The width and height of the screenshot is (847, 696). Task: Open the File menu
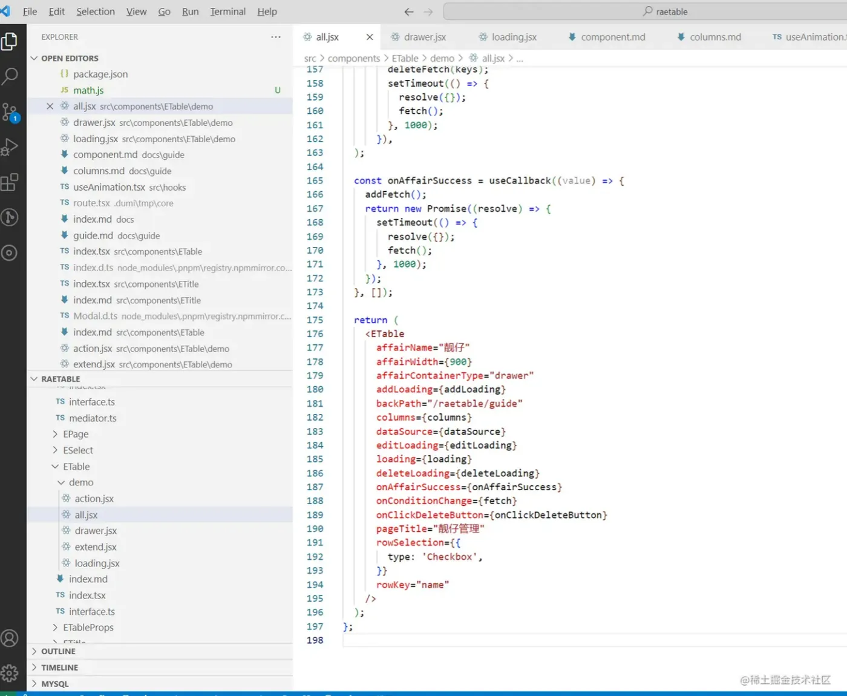coord(30,11)
